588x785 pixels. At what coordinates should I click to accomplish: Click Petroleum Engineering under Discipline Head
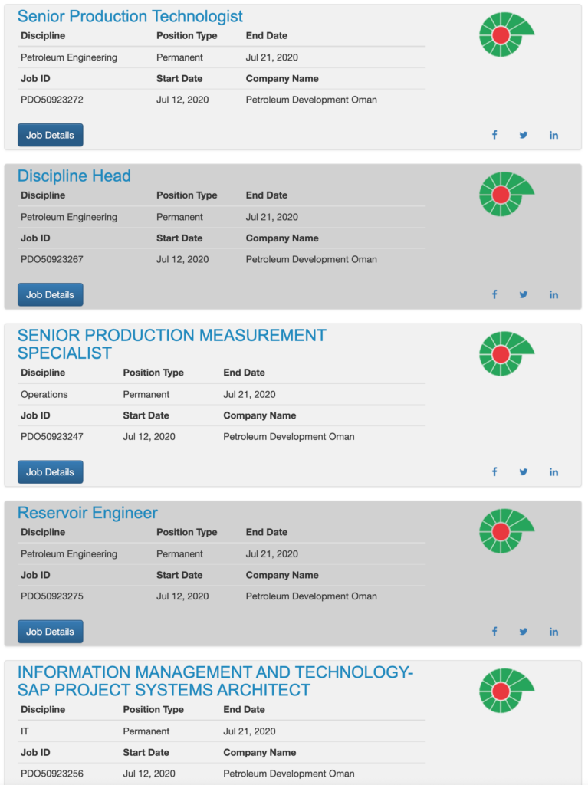pyautogui.click(x=69, y=217)
